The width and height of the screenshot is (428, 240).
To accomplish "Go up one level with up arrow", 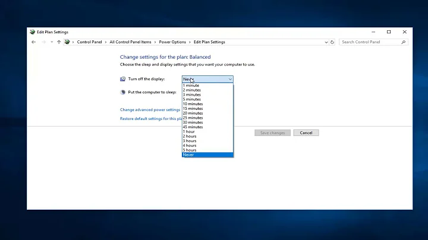I will click(59, 42).
